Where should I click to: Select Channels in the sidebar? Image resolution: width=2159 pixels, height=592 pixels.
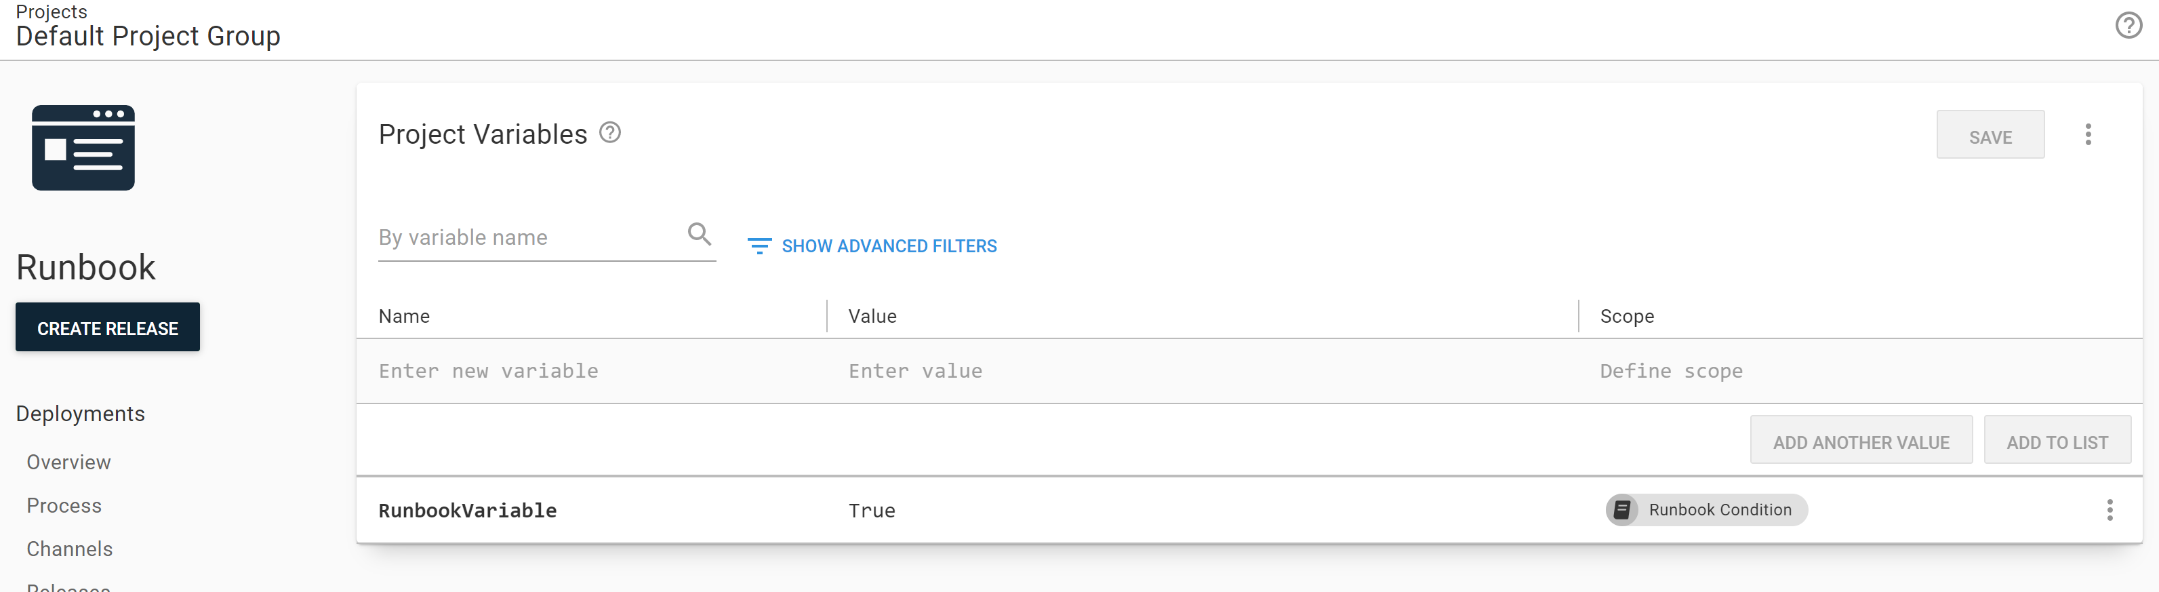tap(70, 549)
